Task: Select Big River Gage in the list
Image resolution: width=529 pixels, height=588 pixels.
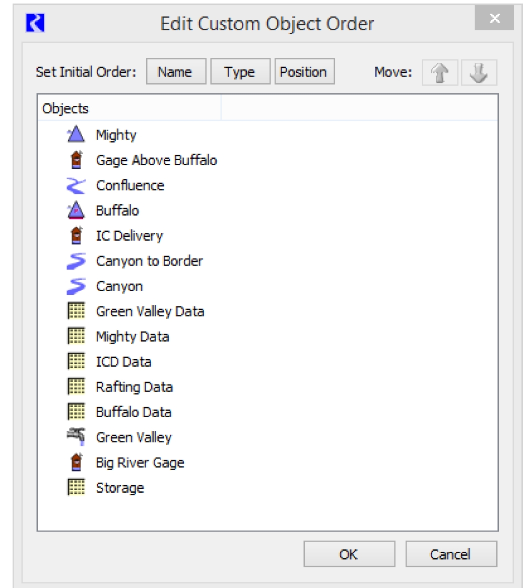Action: tap(140, 463)
